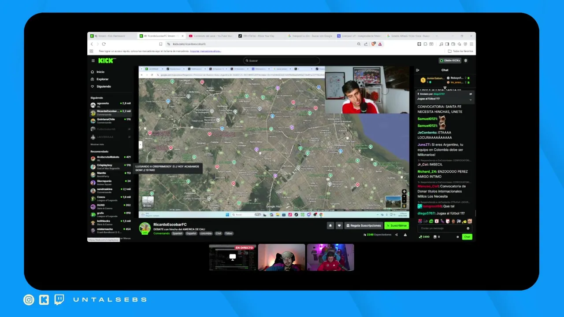Click the Spanish tag under the stream title
This screenshot has width=564, height=317.
point(177,233)
